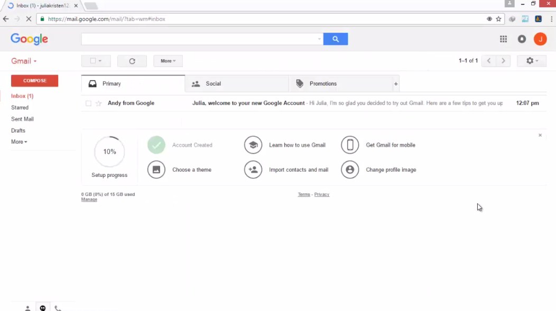Viewport: 556px width, 311px height.
Task: Open the Chrome menu three dots
Action: 551,19
